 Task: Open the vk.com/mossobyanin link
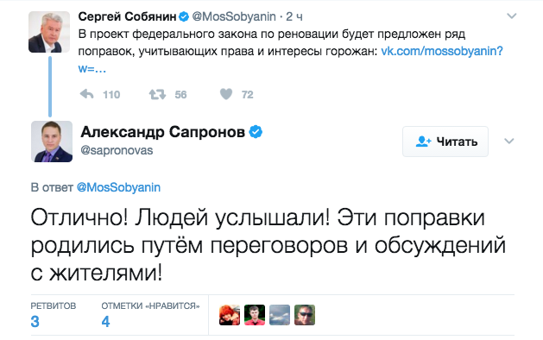pyautogui.click(x=442, y=51)
